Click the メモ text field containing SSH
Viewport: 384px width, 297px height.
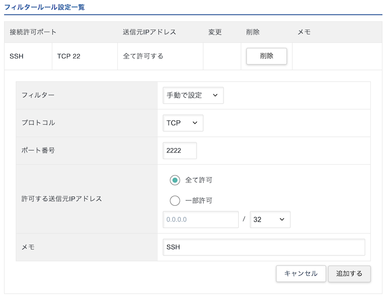pos(264,247)
